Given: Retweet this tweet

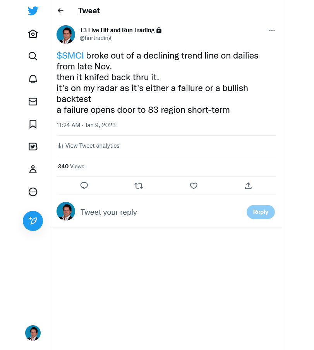Looking at the screenshot, I should click(x=139, y=186).
